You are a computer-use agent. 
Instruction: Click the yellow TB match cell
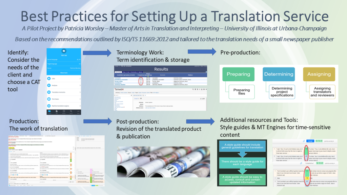[x=307, y=178]
